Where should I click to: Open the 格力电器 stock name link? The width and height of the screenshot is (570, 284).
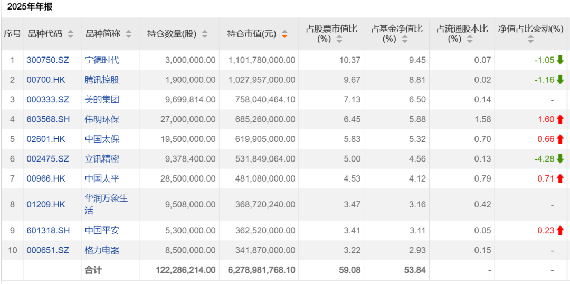[102, 250]
